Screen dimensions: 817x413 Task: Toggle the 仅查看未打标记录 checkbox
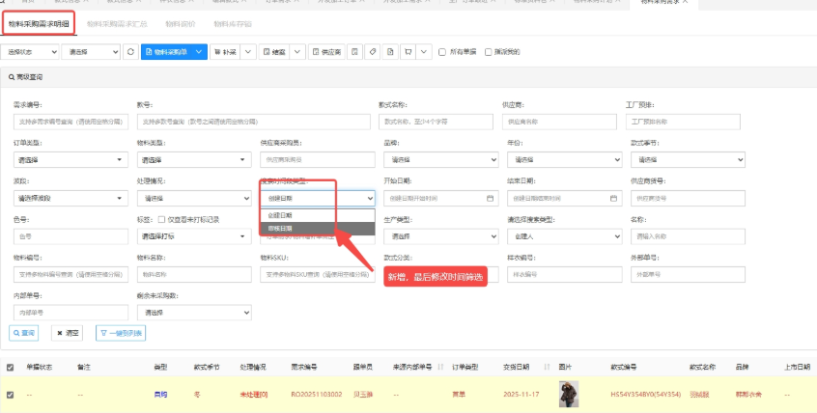(162, 219)
